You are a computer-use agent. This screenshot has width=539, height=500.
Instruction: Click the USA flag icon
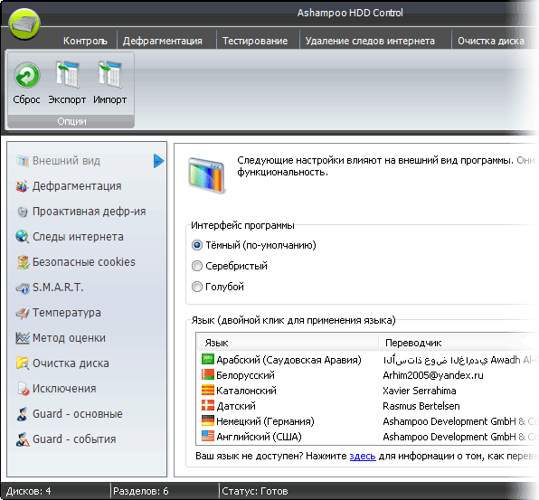pos(208,437)
